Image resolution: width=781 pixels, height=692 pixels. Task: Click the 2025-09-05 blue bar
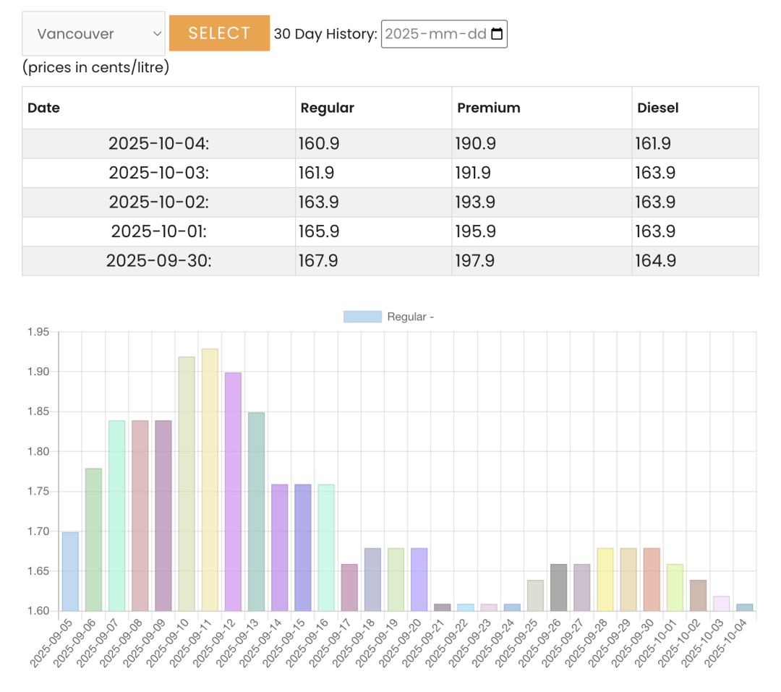pyautogui.click(x=70, y=571)
